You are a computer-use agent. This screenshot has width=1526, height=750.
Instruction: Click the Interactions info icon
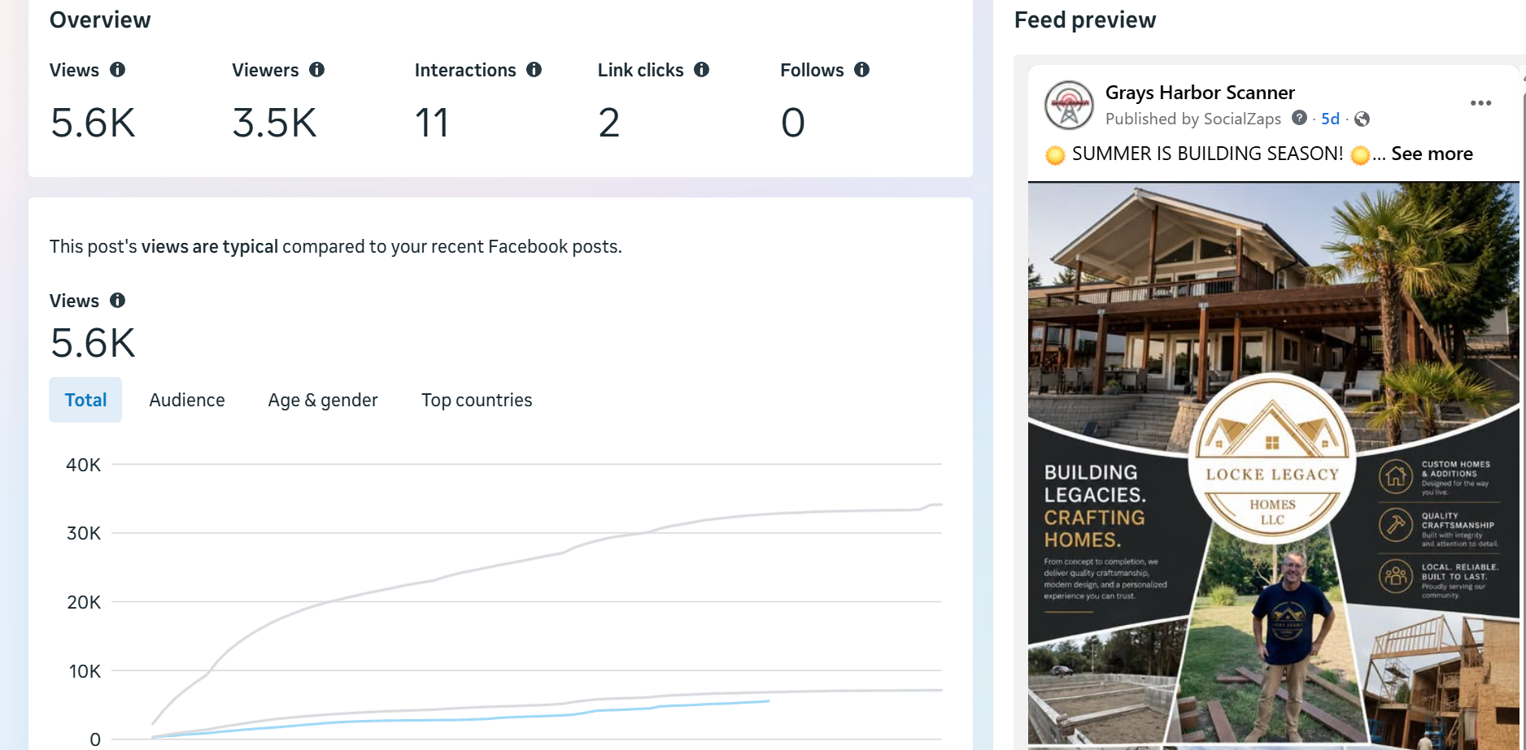pos(534,70)
